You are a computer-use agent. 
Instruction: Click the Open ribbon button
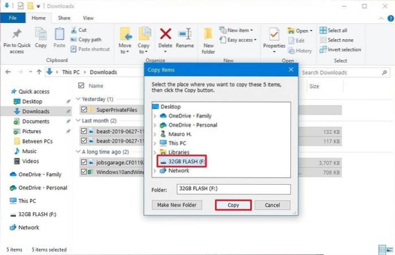[x=300, y=31]
